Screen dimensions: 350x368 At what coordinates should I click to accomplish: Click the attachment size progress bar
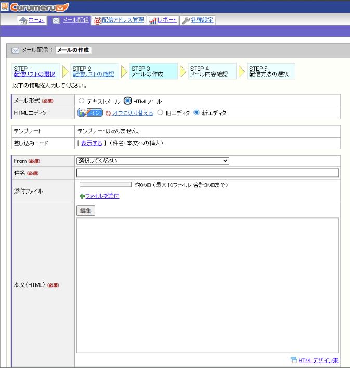[x=105, y=185]
